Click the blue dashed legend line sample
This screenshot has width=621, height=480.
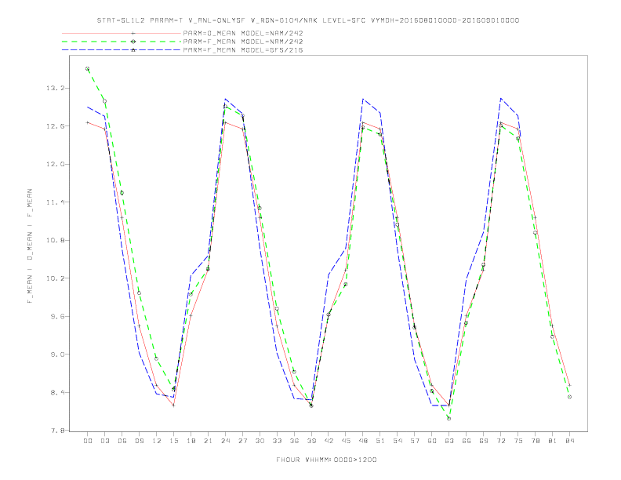click(122, 50)
